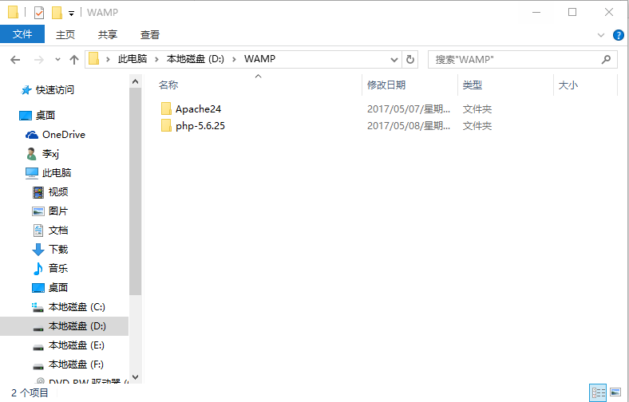Open the 文档 folder in the sidebar
This screenshot has width=629, height=402.
pos(58,231)
